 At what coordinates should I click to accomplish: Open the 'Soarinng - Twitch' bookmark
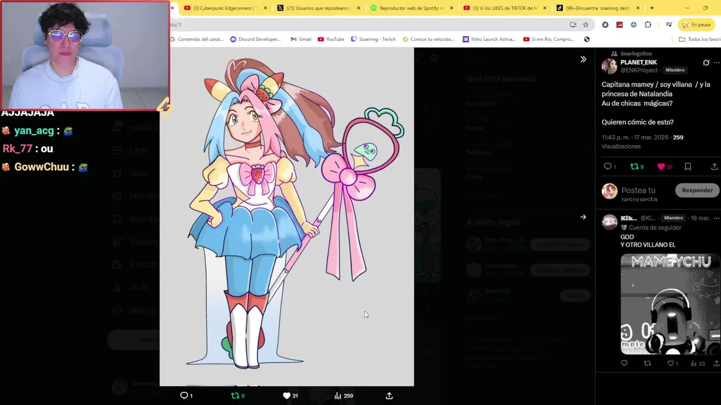(x=373, y=39)
